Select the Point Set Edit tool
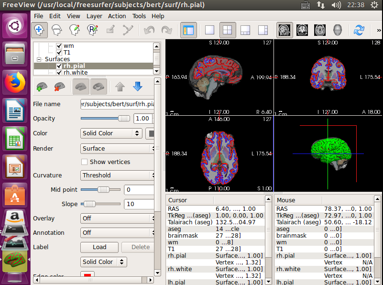383x285 pixels. tap(128, 30)
